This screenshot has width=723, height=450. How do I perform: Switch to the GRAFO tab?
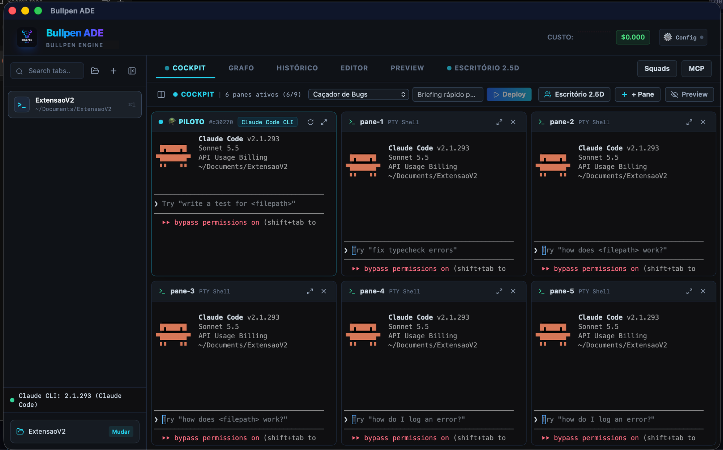click(241, 68)
